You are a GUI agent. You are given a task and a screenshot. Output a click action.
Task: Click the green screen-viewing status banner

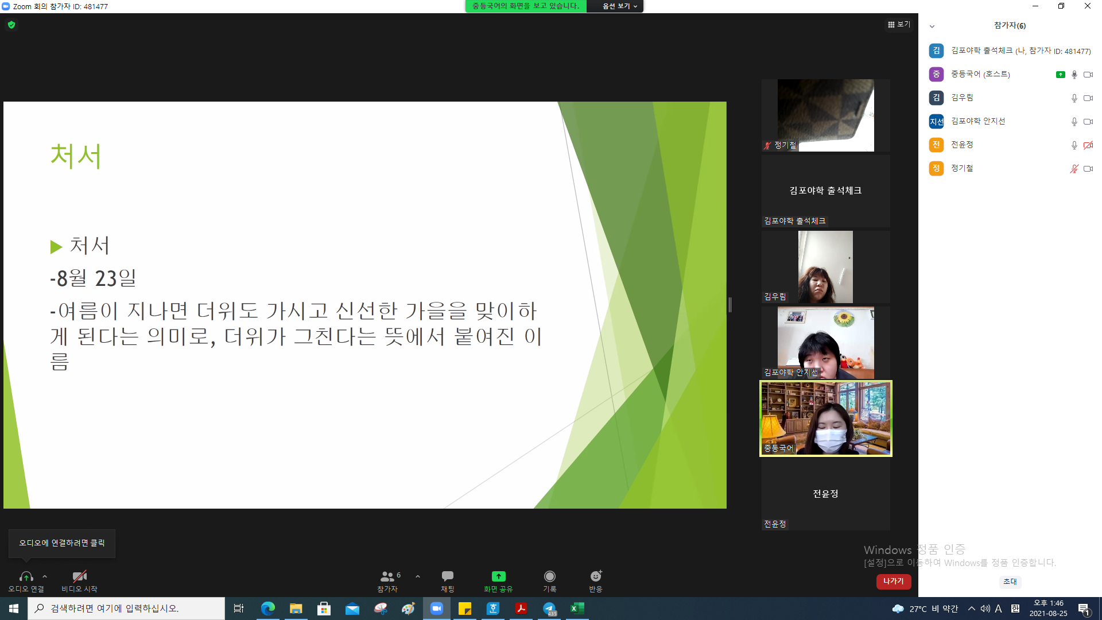coord(526,6)
